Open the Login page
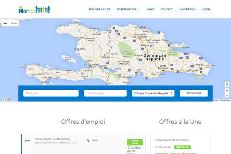Image resolution: width=231 pixels, height=154 pixels. click(x=206, y=9)
